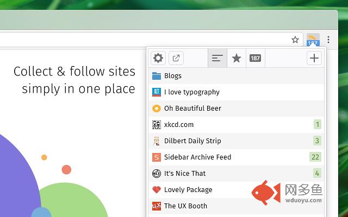
Task: Open It's Nice That feed
Action: (236, 174)
